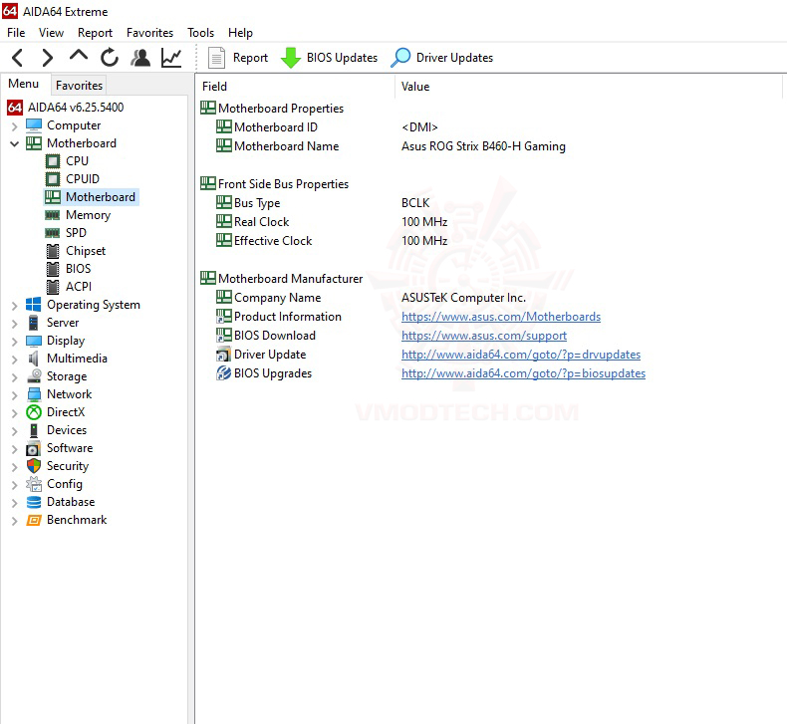This screenshot has height=724, width=787.
Task: Select the Chipset tree icon
Action: (53, 251)
